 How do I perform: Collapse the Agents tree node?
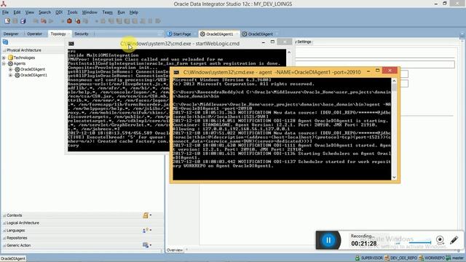tap(4, 63)
